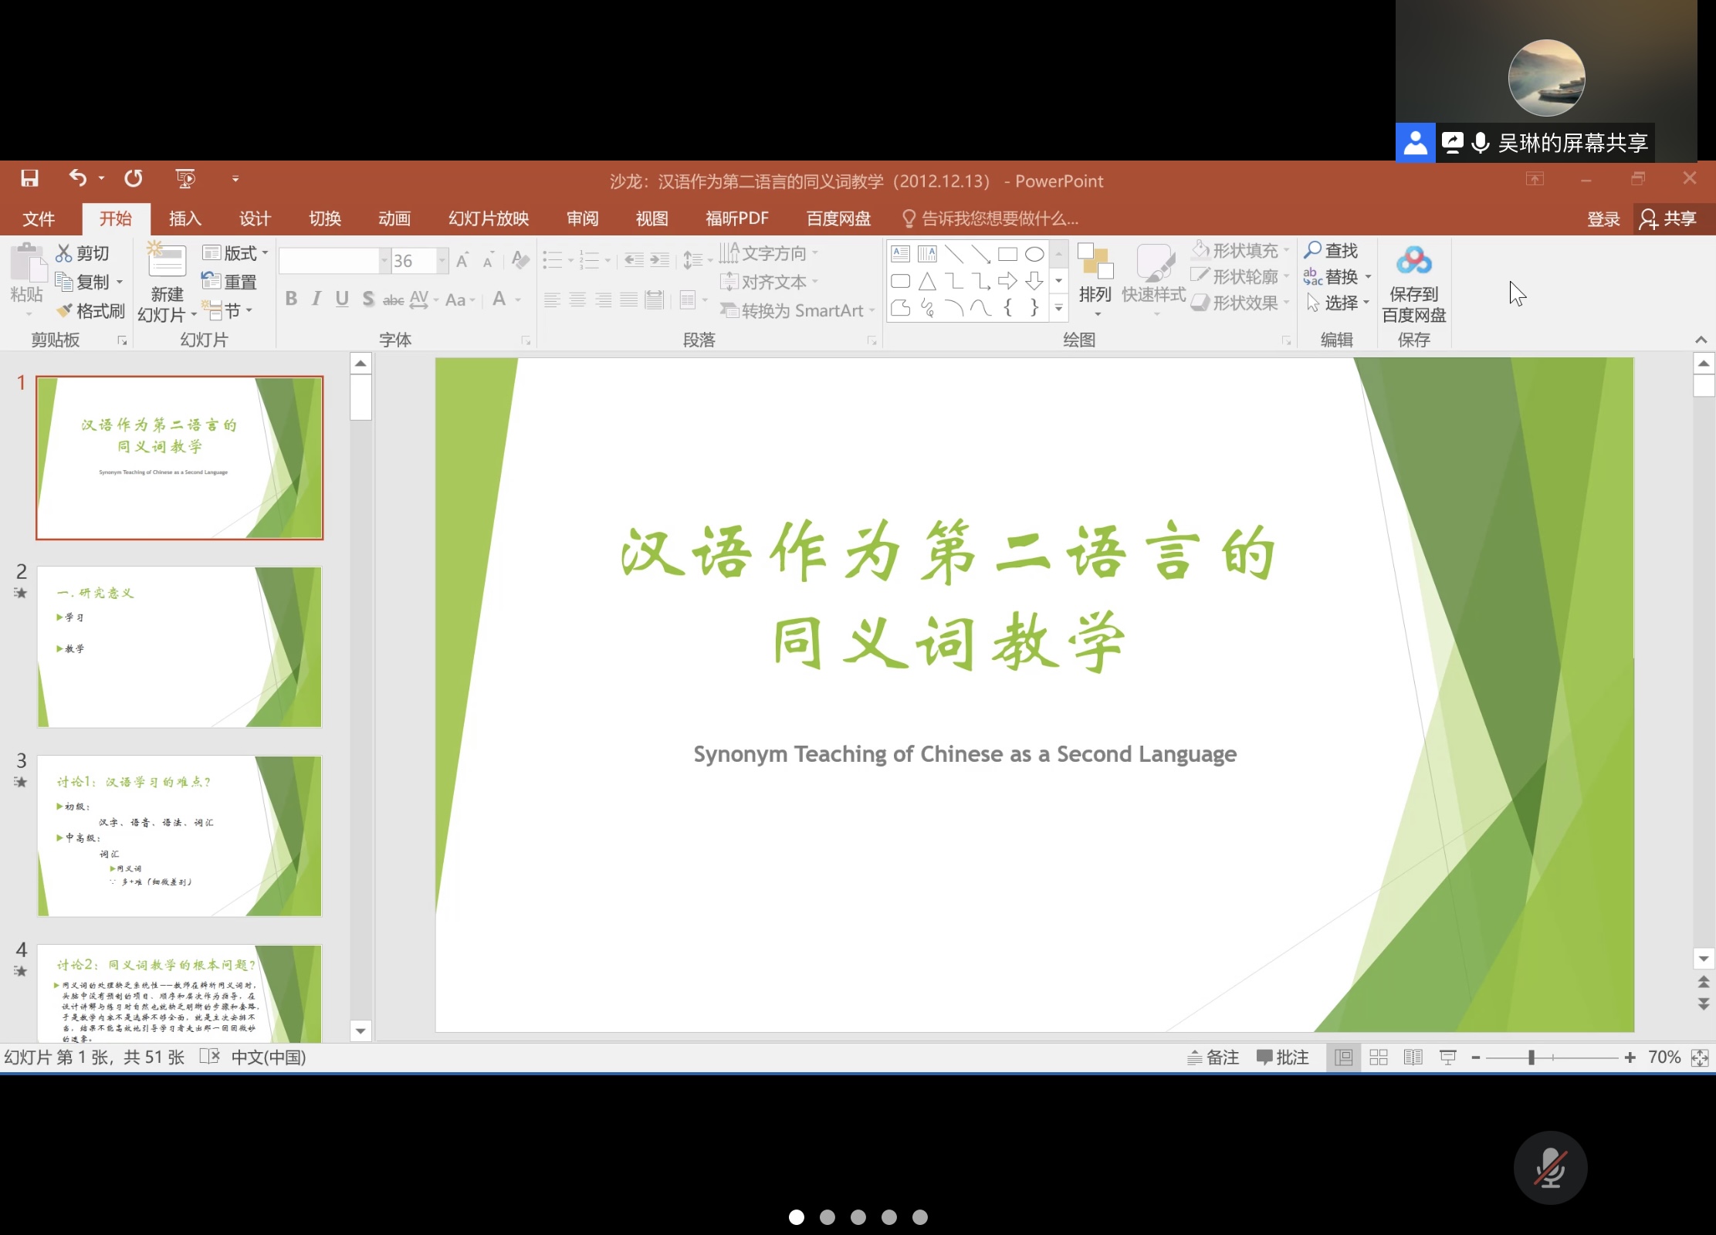
Task: Switch to the Animations tab
Action: pos(394,218)
